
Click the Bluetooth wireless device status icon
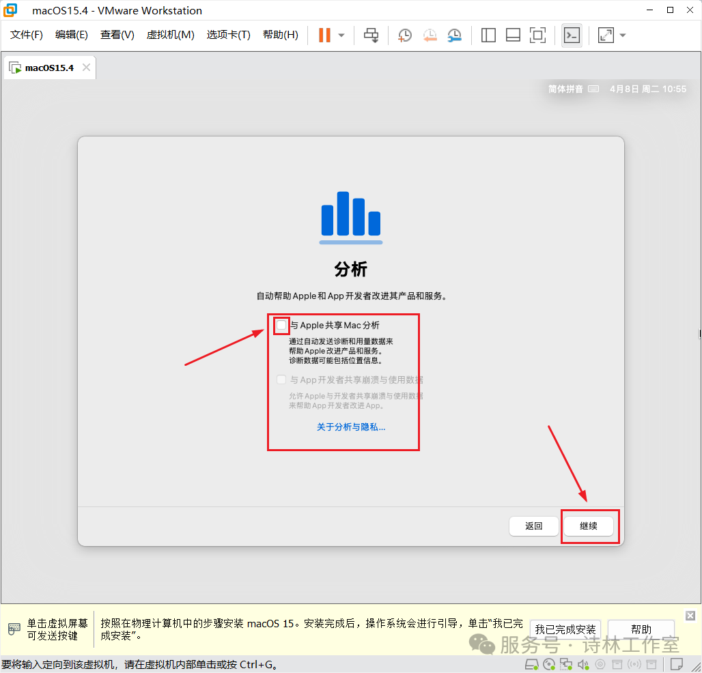pos(634,665)
